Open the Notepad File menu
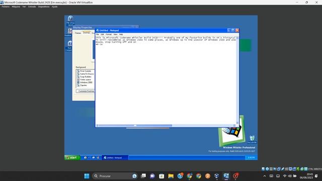Image resolution: width=322 pixels, height=181 pixels. tap(98, 34)
